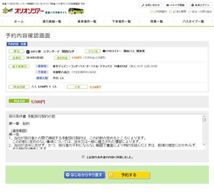Click the 第一章 総則 line in terms box
The width and height of the screenshot is (214, 195).
(19, 124)
